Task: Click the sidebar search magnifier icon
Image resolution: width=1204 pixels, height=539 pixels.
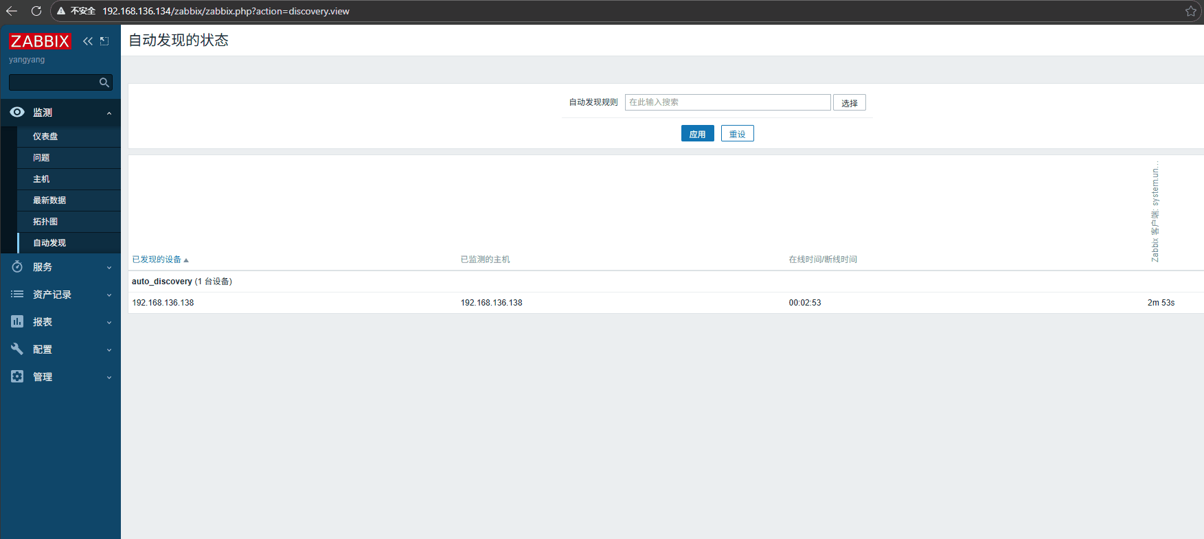Action: tap(104, 82)
